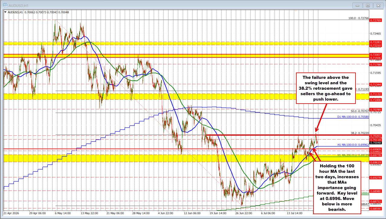386x219 pixels.
Task: Click the current price tag 0.70048
Action: point(376,143)
